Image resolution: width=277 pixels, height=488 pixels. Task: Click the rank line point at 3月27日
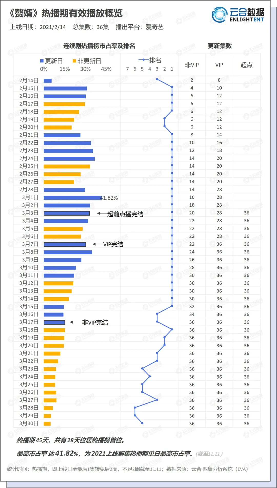(x=157, y=400)
